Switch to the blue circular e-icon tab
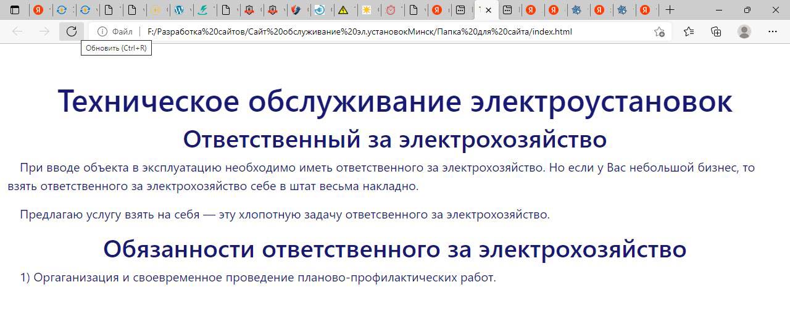Viewport: 790px width, 316px height. pos(319,10)
